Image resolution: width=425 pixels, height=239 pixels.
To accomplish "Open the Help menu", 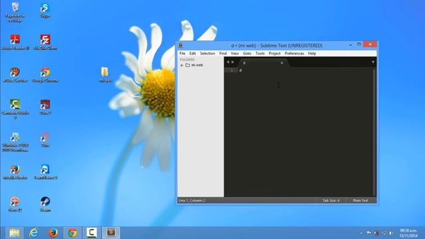I will pyautogui.click(x=312, y=53).
